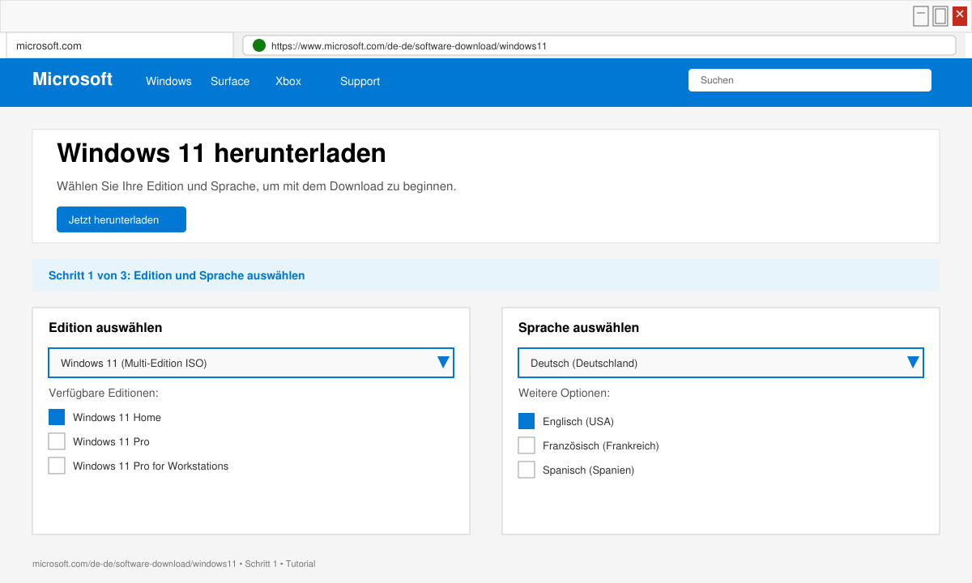Click the Sprache dropdown arrow
Screen dimensions: 972x583
[913, 362]
